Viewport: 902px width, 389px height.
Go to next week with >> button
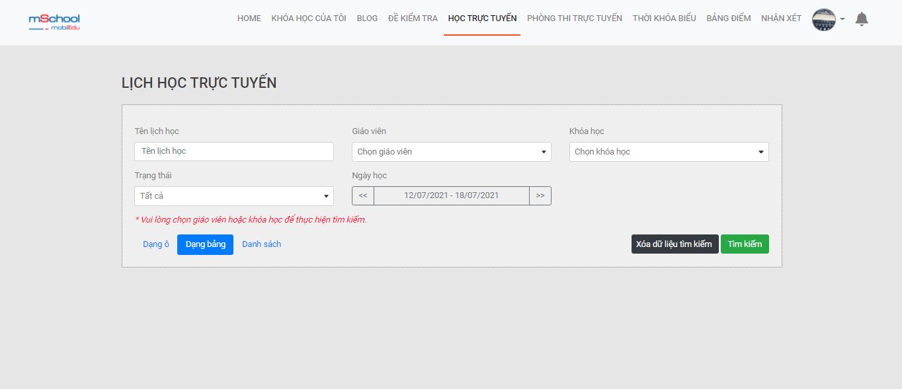[540, 195]
